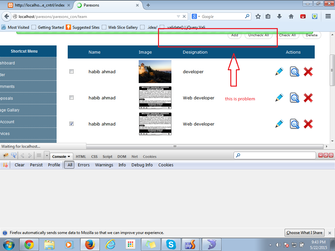Click pencil icon in second Web developer row
The image size is (335, 251).
[x=279, y=98]
